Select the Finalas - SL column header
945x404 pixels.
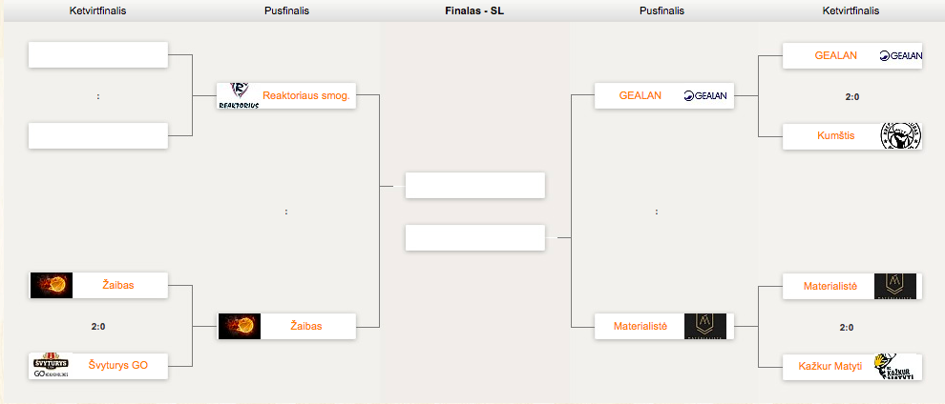(474, 10)
